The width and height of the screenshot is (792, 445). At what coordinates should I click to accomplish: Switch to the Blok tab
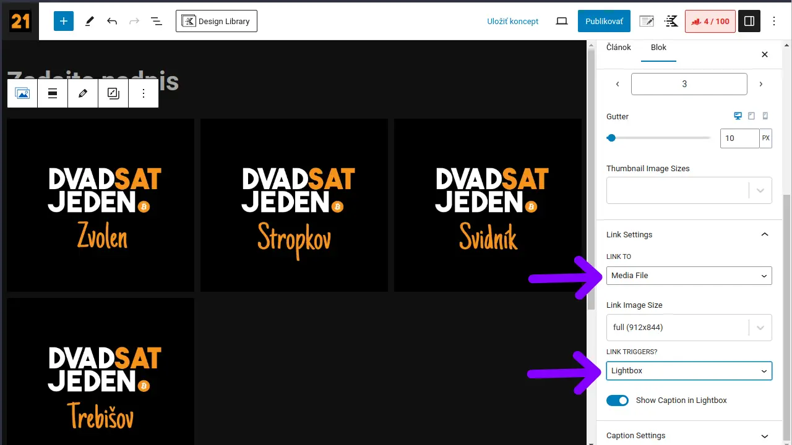(658, 48)
